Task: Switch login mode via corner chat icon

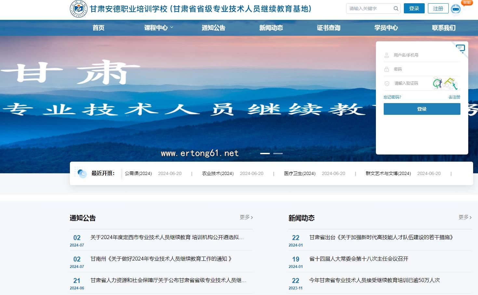Action: click(460, 49)
